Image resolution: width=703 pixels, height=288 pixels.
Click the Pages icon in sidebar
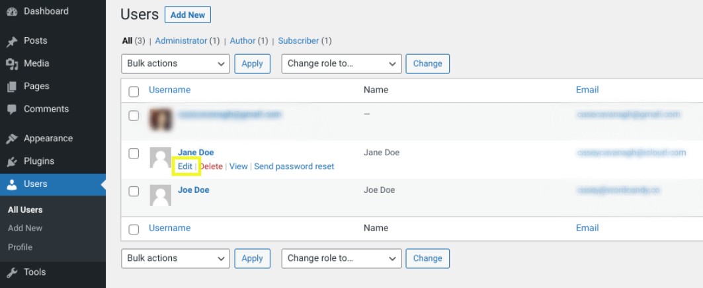[12, 87]
